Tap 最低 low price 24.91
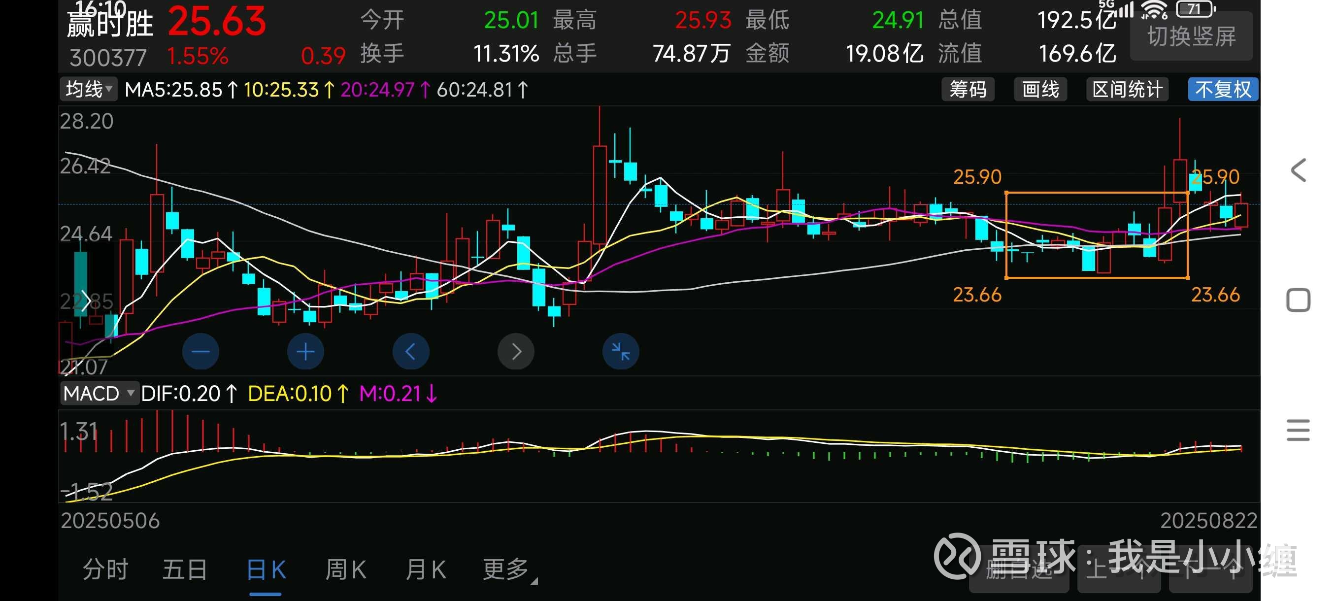1336x601 pixels. pyautogui.click(x=898, y=20)
